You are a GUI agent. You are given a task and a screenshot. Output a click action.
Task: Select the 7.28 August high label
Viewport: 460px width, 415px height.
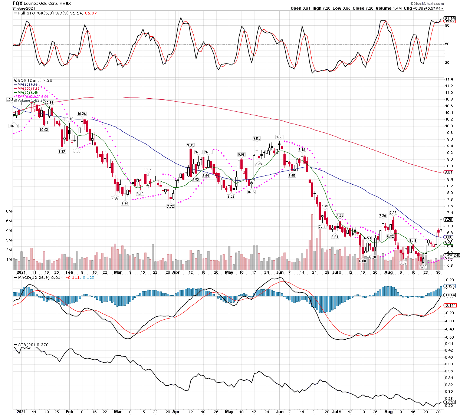(x=393, y=213)
